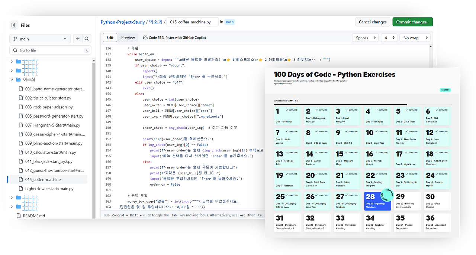Open lesson 19 Day 5 - Fizzbuzz
The height and width of the screenshot is (255, 476).
287,180
